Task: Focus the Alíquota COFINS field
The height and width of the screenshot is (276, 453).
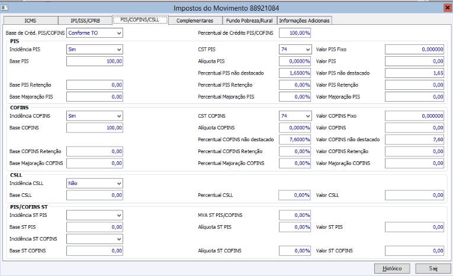Action: (x=295, y=128)
